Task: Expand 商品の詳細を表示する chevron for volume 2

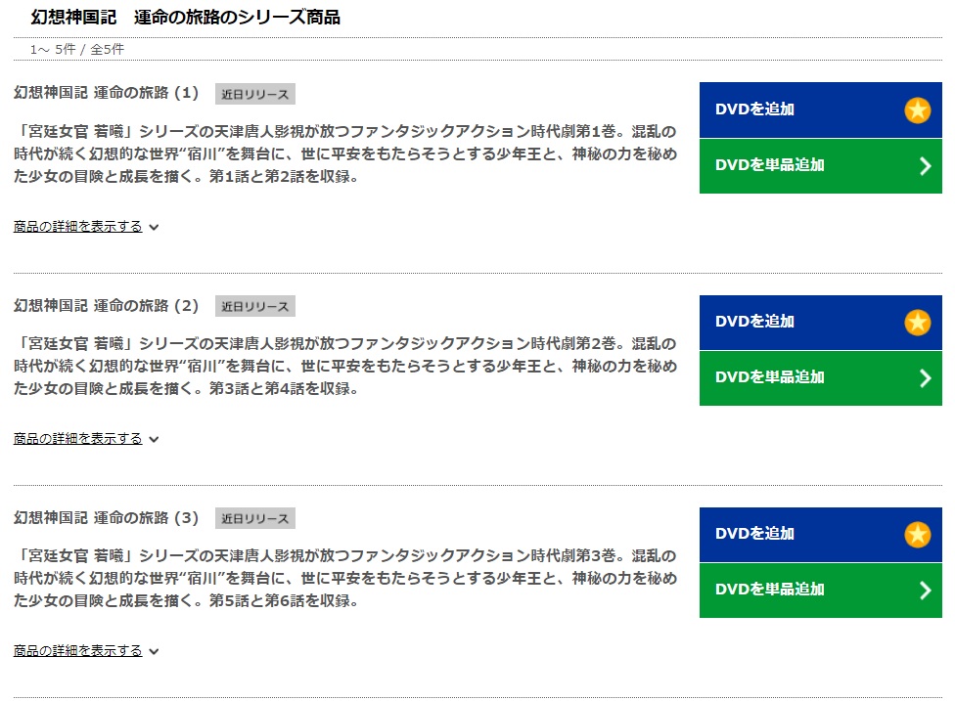Action: [154, 439]
